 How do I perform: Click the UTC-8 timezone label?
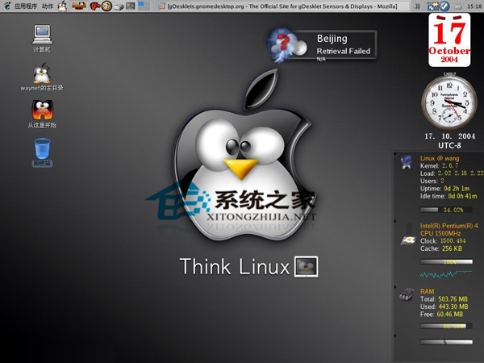click(449, 145)
